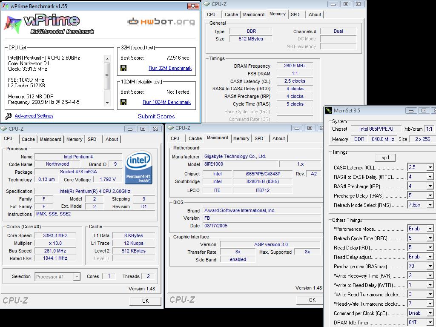Viewport: 436px width, 327px height.
Task: Click Best Score value 72,516 sec
Action: coord(178,58)
